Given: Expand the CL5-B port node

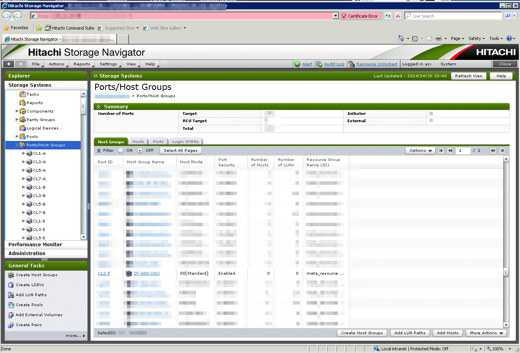Looking at the screenshot, I should pyautogui.click(x=23, y=204).
